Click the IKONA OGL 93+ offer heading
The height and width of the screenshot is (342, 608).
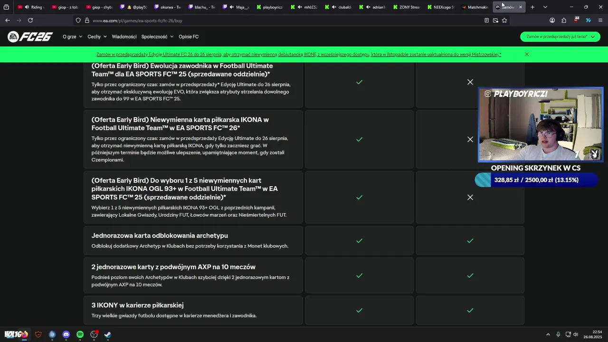tap(185, 189)
